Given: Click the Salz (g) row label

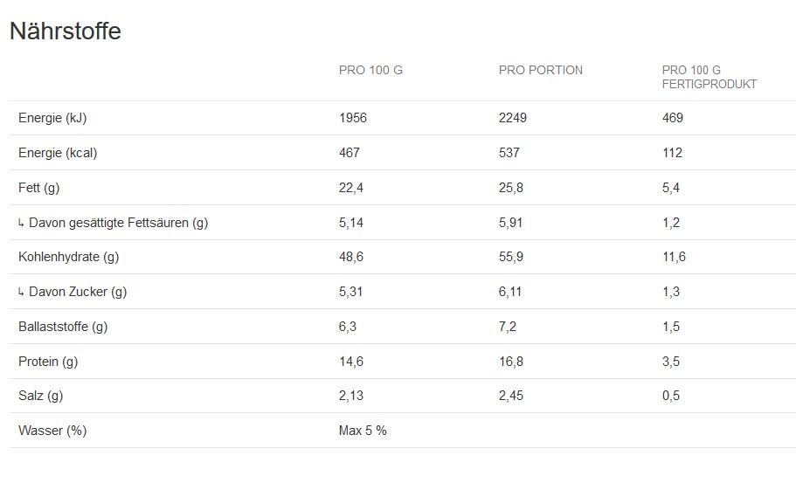Looking at the screenshot, I should 41,396.
